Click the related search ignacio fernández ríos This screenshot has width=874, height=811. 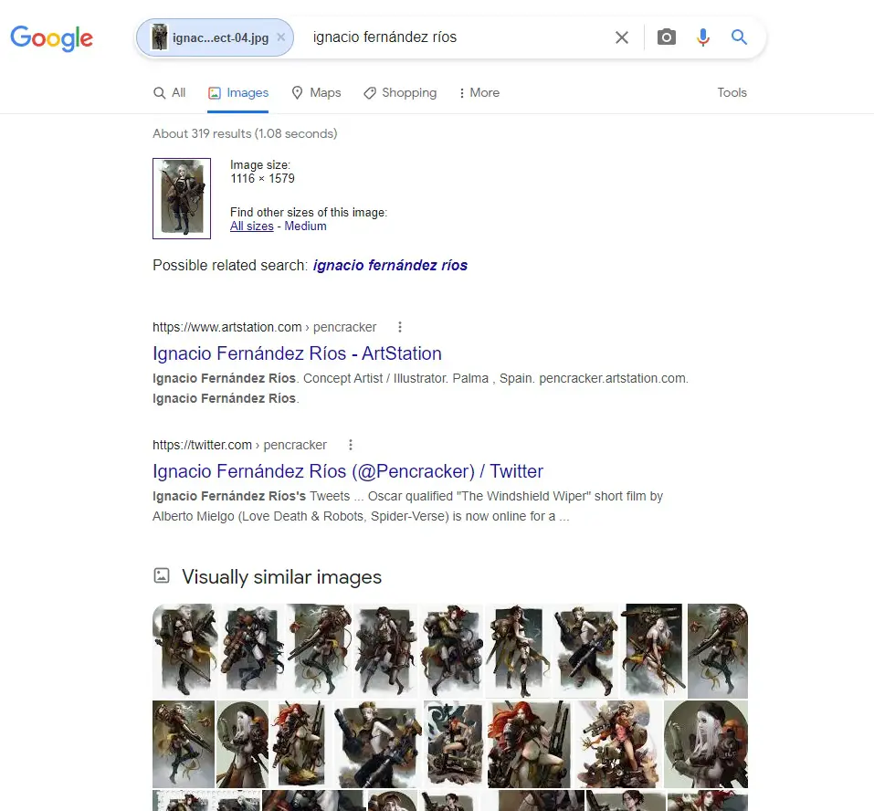pos(390,266)
